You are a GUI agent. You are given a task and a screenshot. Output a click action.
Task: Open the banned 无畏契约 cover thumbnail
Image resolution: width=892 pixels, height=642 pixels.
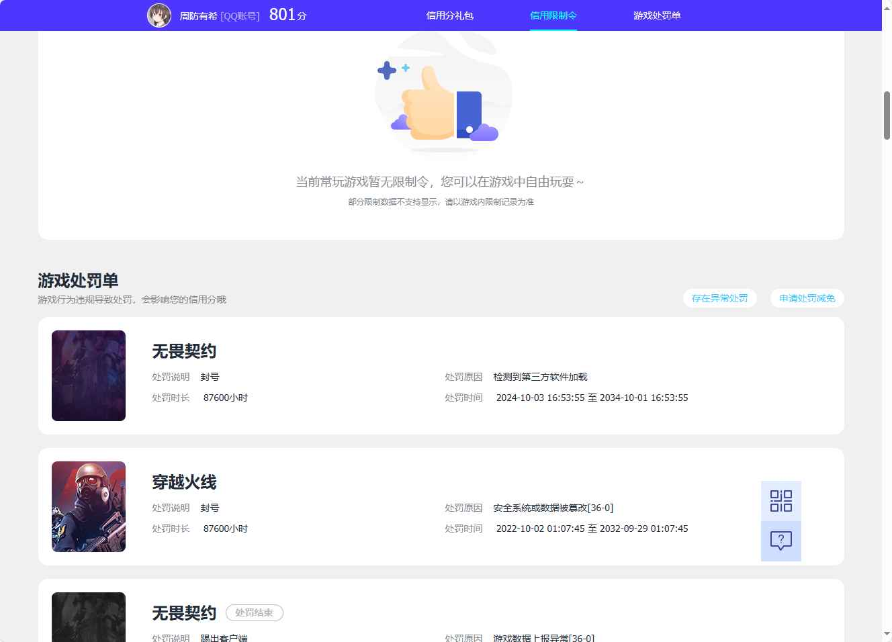point(89,375)
